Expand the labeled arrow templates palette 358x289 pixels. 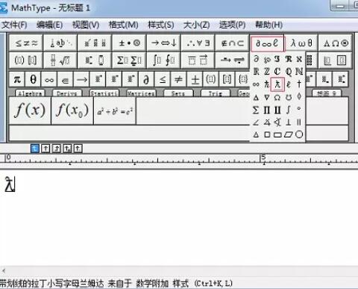click(x=232, y=60)
